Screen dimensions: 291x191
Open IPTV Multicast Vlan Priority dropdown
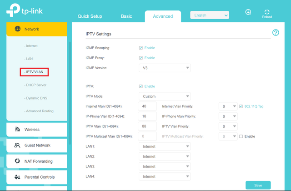228,136
